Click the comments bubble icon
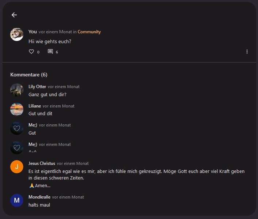 point(50,52)
